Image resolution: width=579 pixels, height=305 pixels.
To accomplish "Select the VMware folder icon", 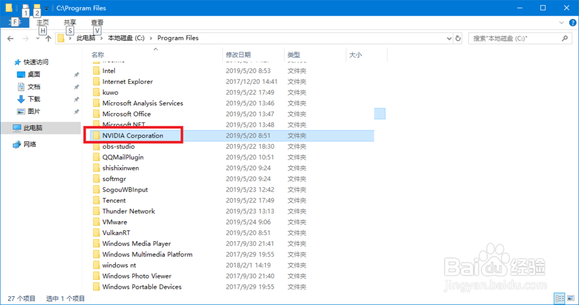I will click(x=96, y=222).
